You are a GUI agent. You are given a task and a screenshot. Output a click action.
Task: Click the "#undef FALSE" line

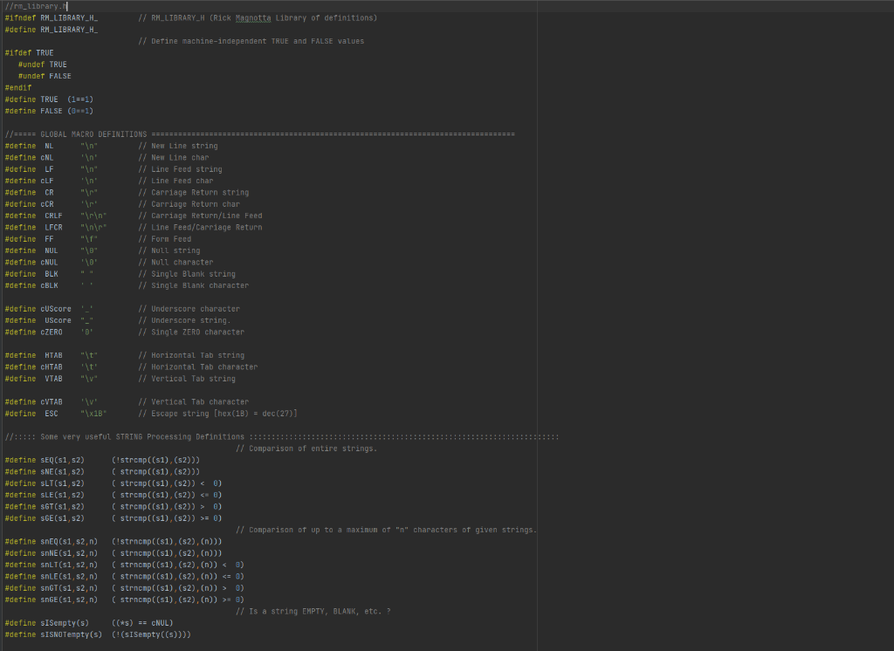click(45, 77)
